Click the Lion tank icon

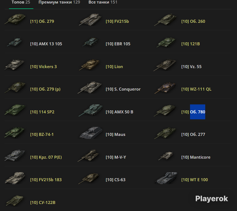pyautogui.click(x=90, y=65)
